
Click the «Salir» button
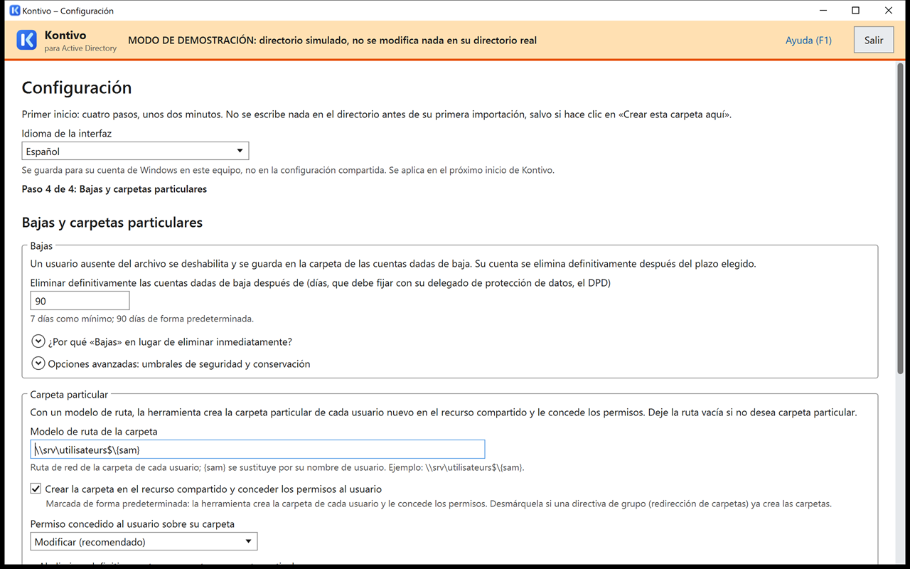coord(874,41)
